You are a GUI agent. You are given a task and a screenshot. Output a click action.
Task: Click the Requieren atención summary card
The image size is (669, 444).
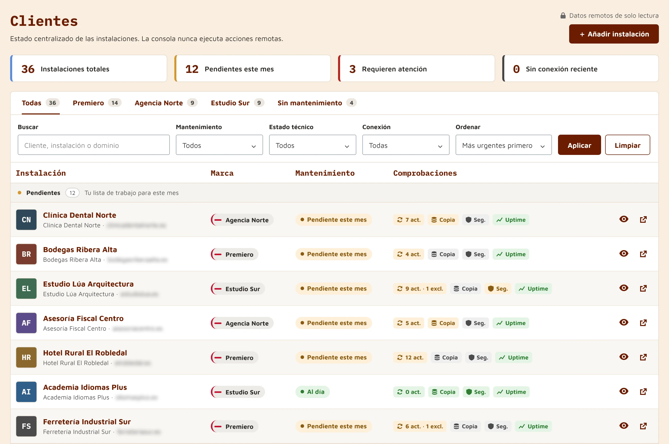pos(416,69)
